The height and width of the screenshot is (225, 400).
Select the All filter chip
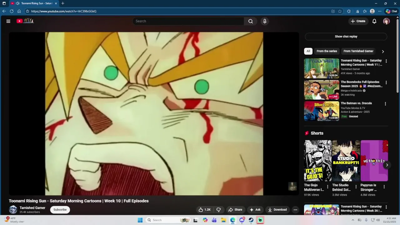(308, 51)
